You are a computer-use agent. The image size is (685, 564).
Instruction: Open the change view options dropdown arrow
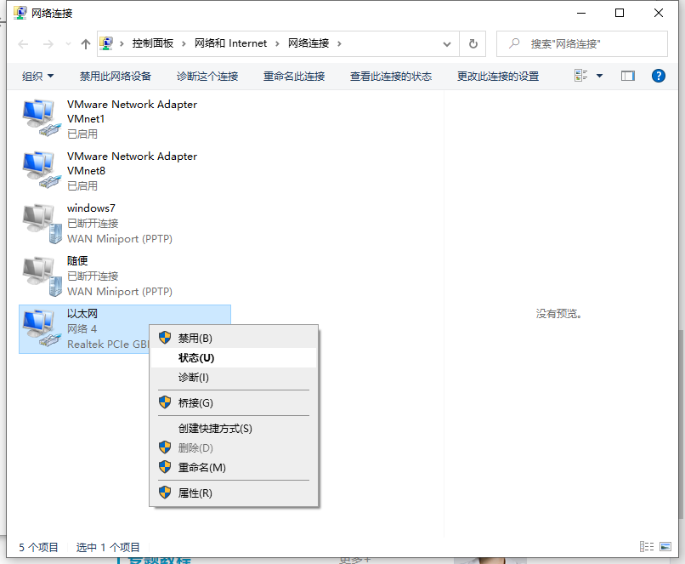599,76
